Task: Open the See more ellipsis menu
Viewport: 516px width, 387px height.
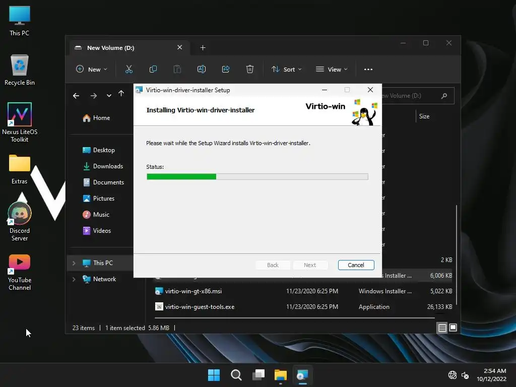Action: click(368, 70)
